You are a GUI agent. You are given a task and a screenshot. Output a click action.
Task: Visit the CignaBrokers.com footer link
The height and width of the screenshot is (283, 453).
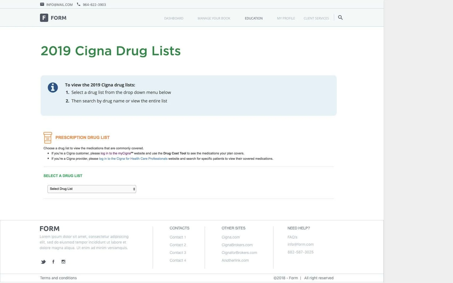[237, 245]
